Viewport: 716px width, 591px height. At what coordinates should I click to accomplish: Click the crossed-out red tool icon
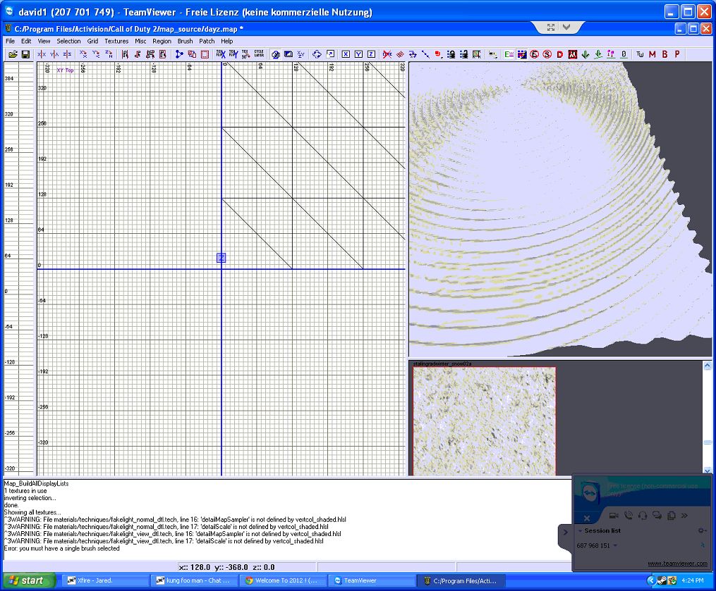coord(387,54)
